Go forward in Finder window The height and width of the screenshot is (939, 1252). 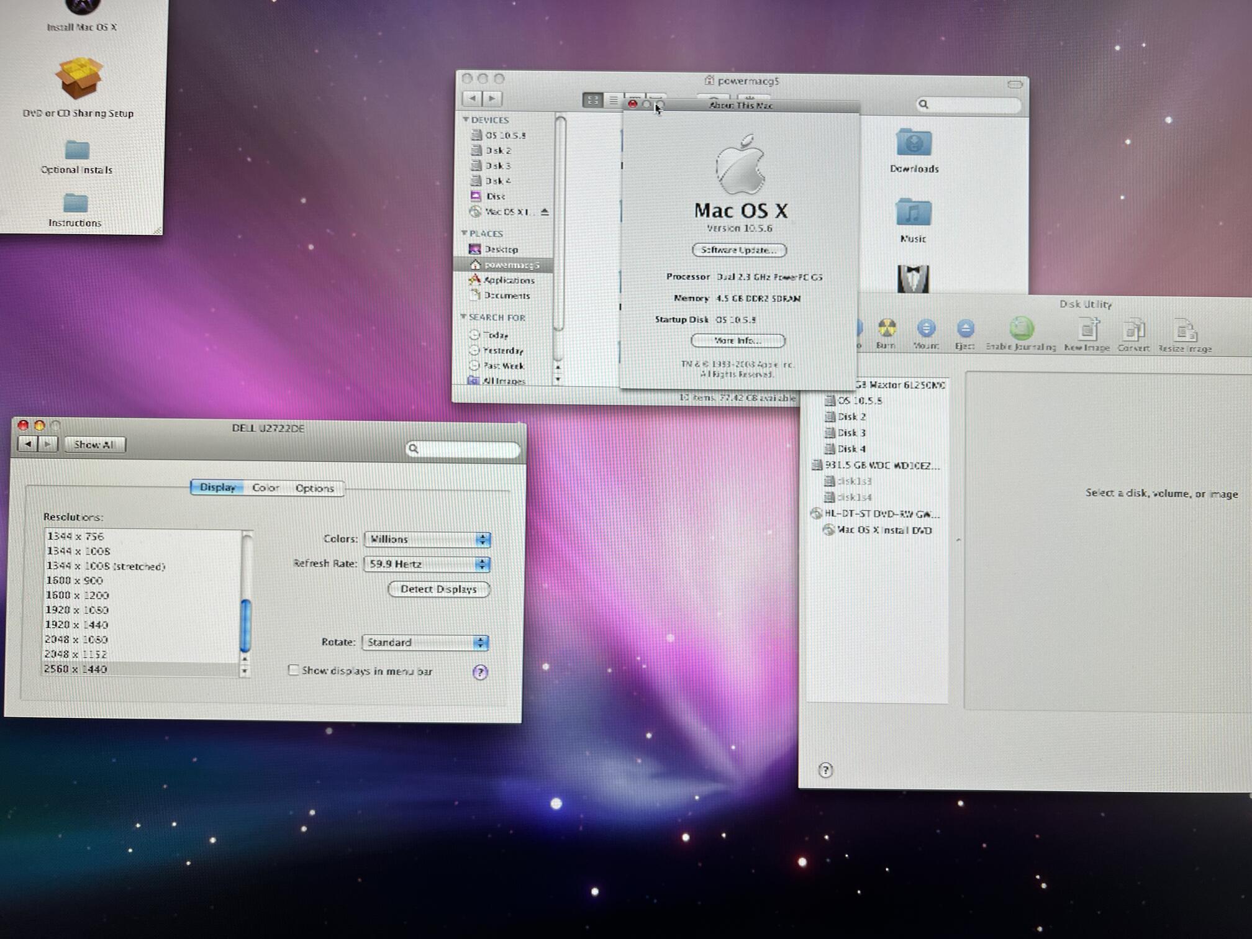492,98
